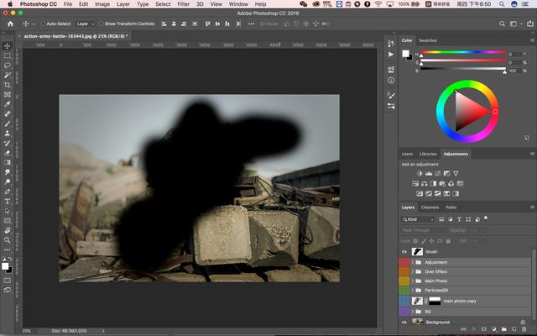Open the Share icon at top right
This screenshot has height=336, width=537.
(530, 24)
